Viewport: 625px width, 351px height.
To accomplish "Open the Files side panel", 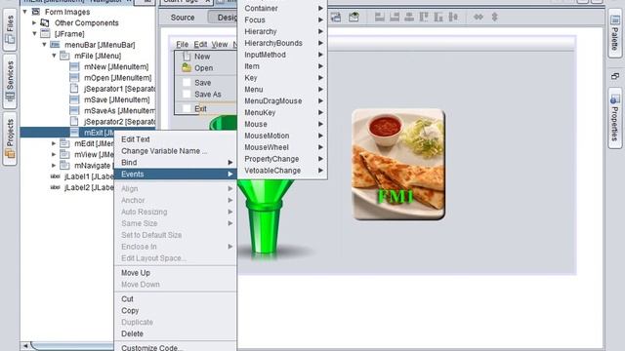I will point(10,29).
